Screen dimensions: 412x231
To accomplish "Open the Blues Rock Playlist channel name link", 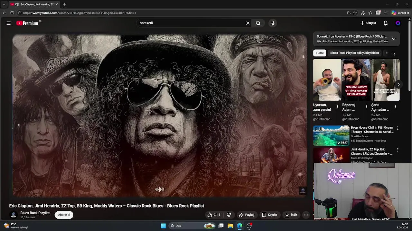I will [x=35, y=213].
